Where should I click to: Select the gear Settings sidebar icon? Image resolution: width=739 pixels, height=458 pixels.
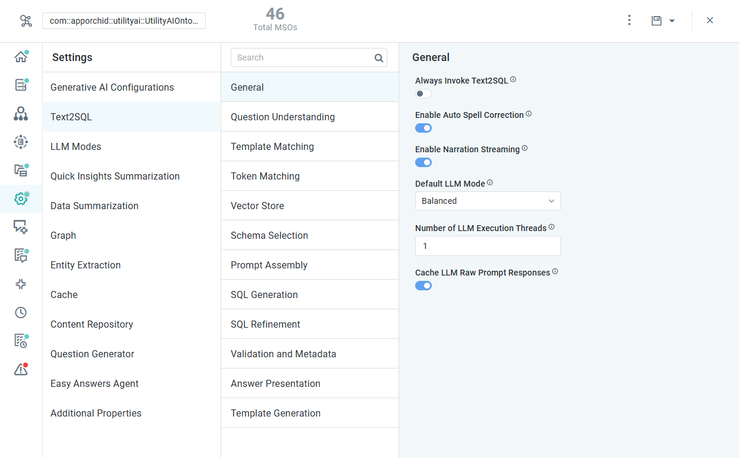[21, 199]
